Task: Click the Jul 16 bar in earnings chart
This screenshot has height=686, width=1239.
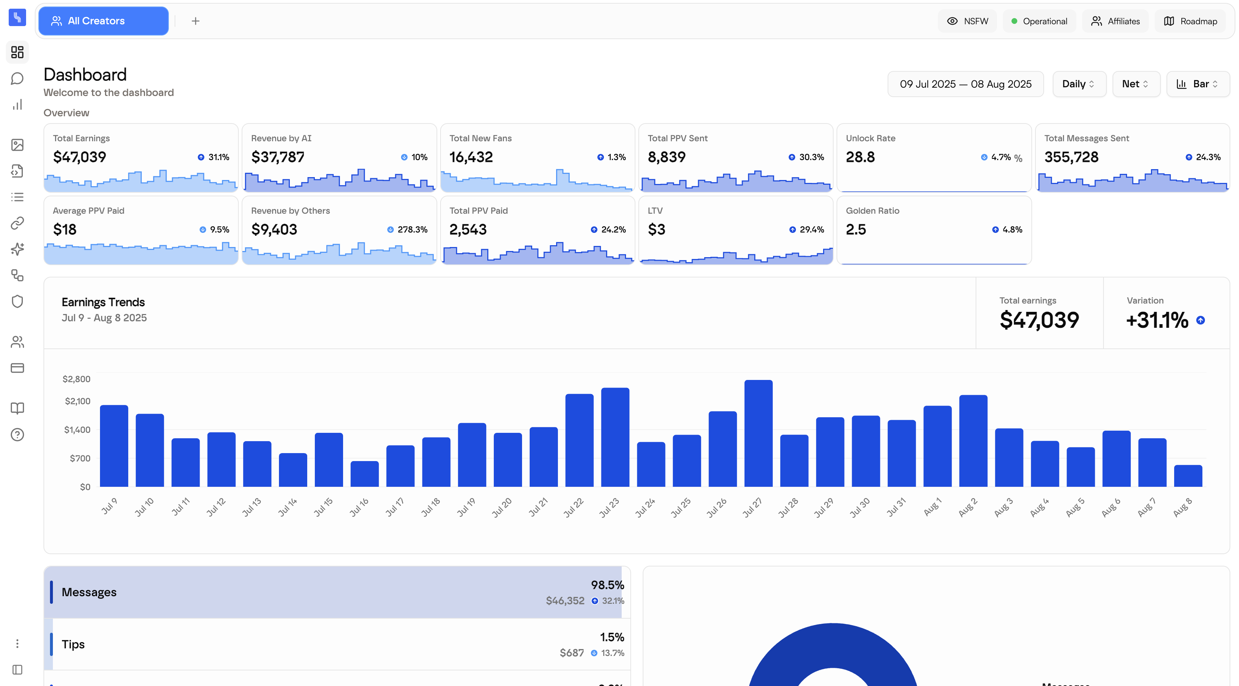Action: [x=364, y=473]
